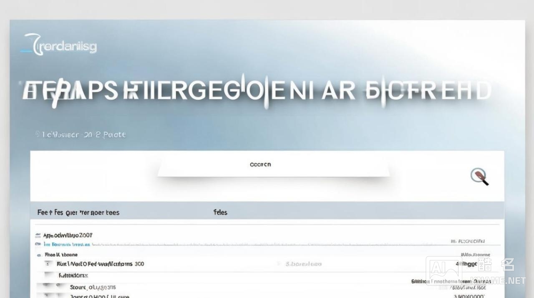This screenshot has width=534, height=298.
Task: Click the magnifying glass search icon
Action: tap(479, 177)
